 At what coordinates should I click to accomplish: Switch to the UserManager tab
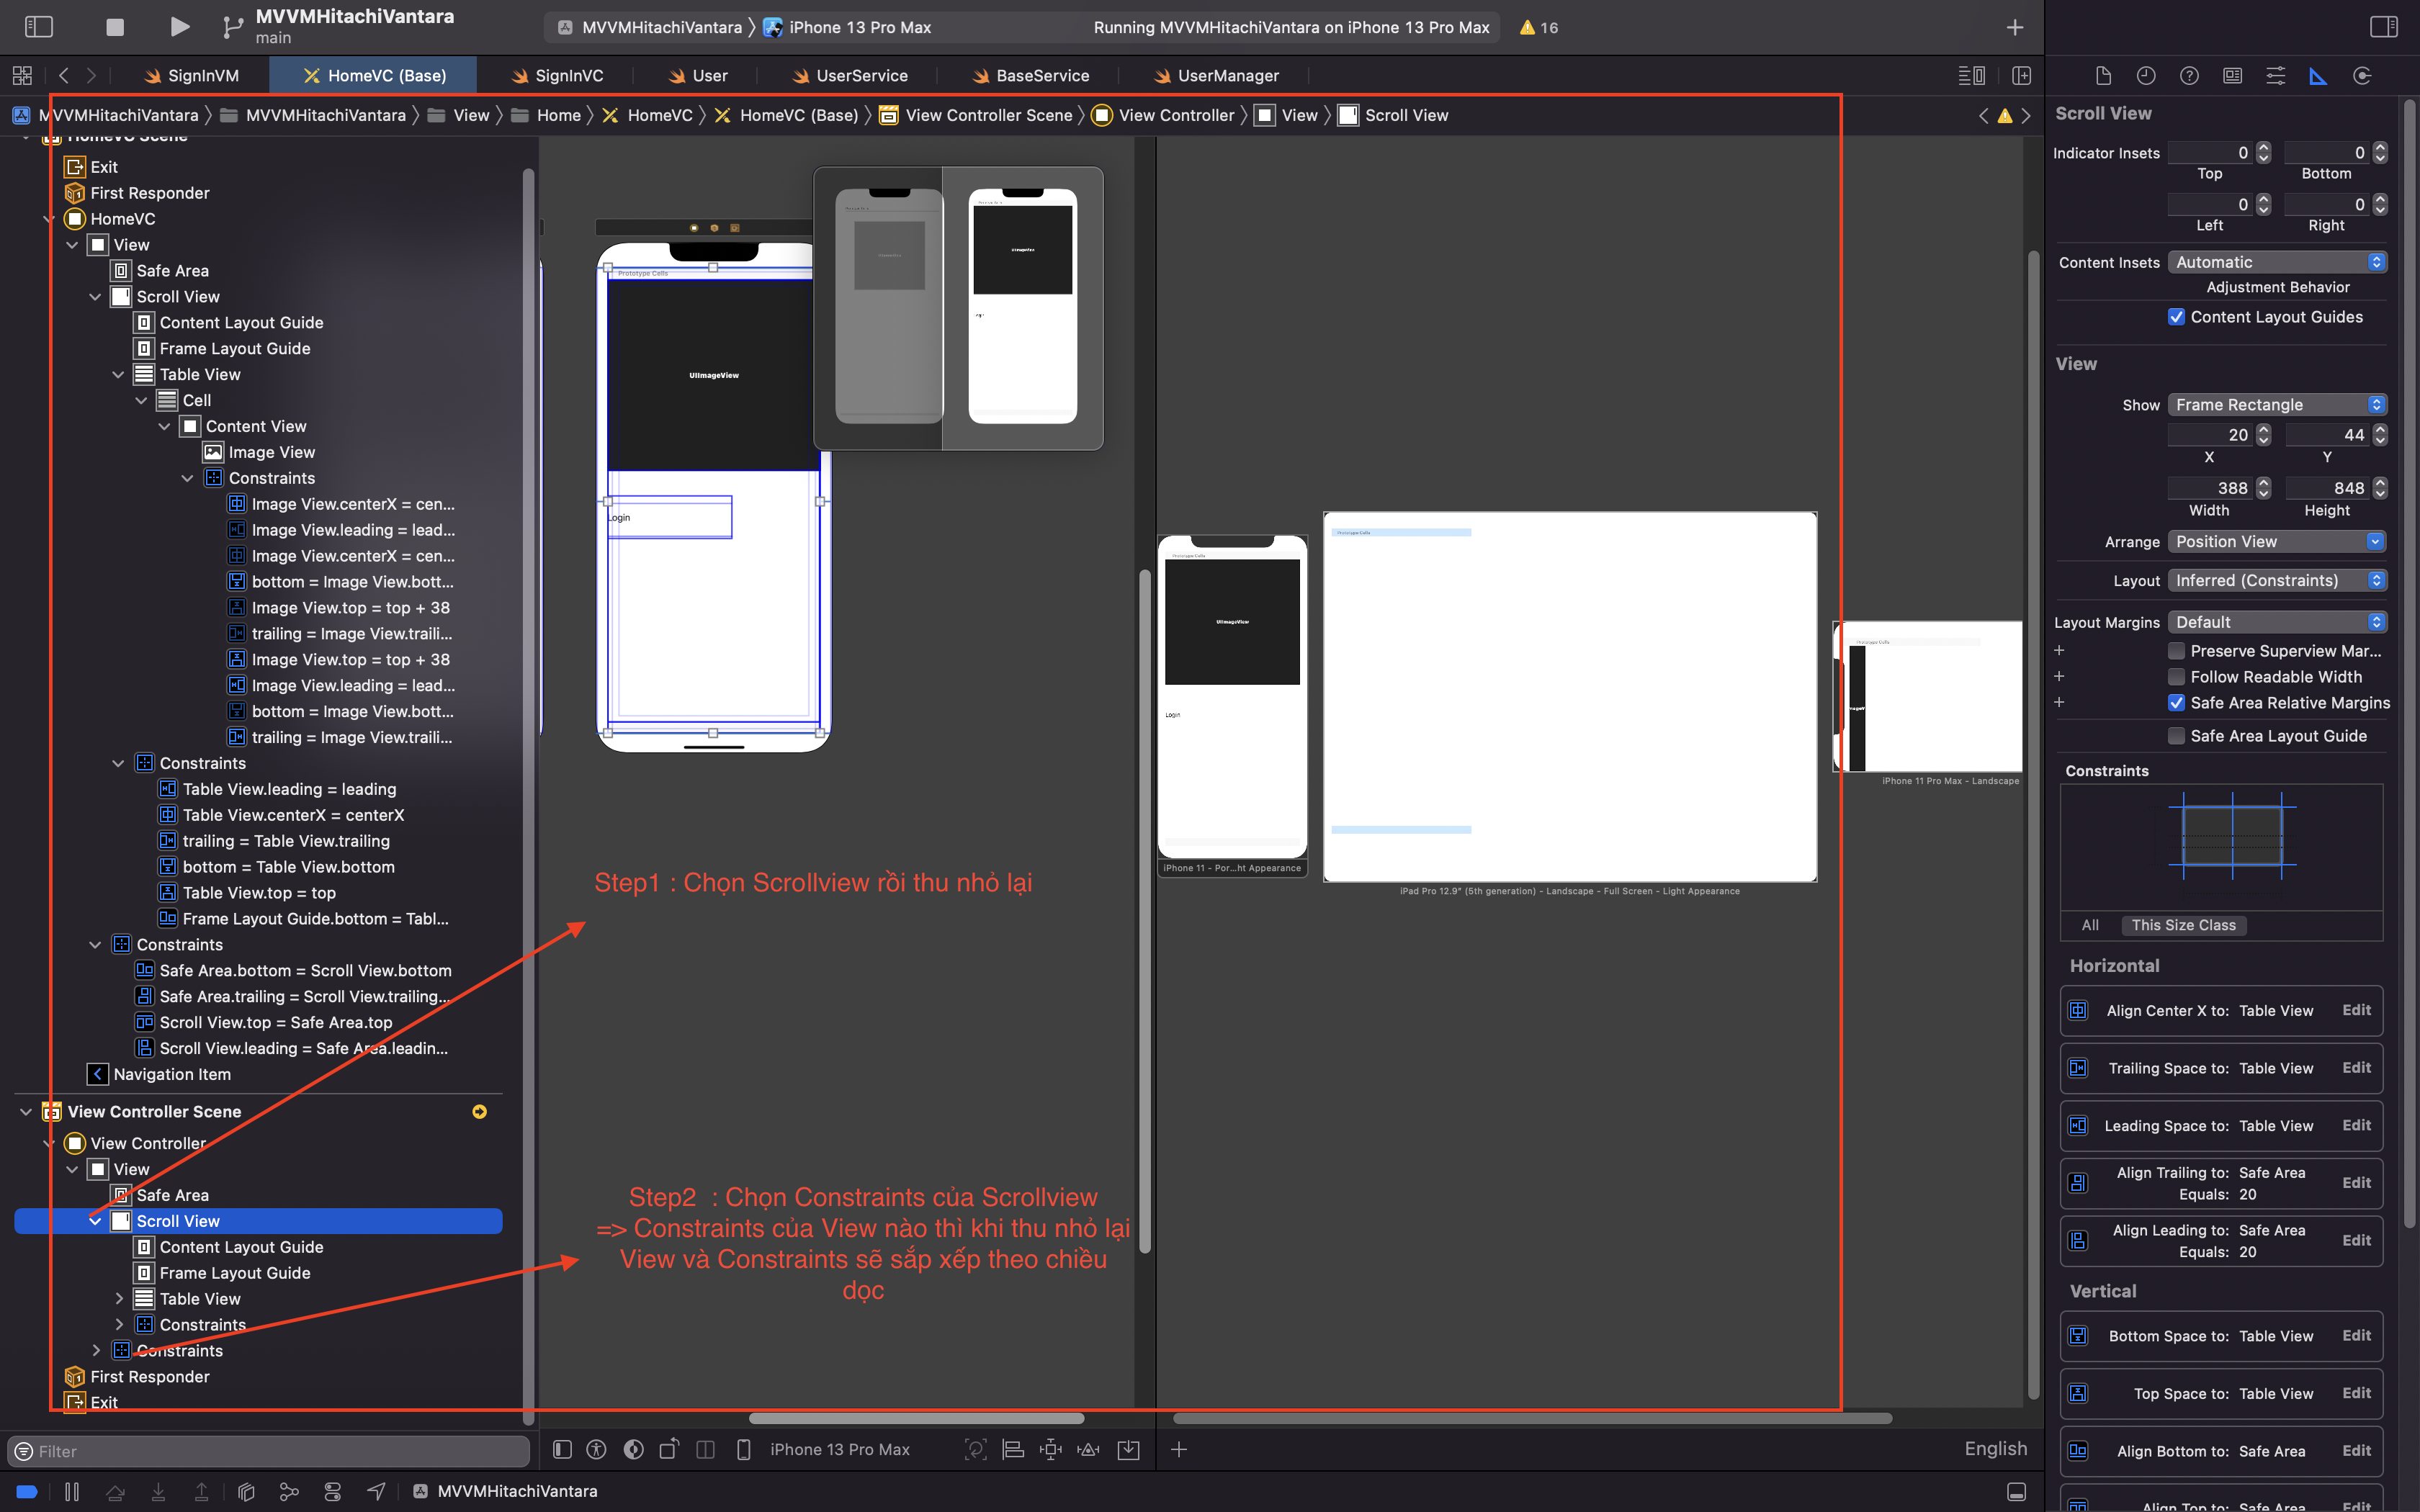(1216, 76)
